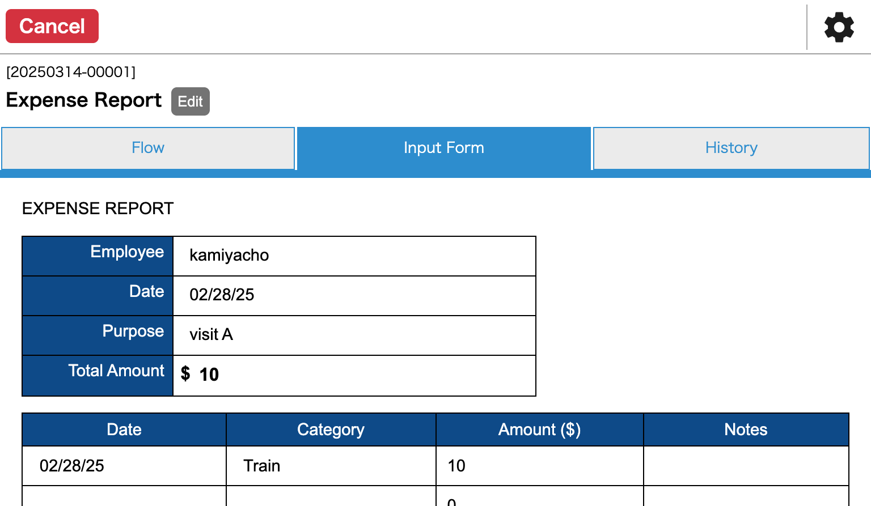The height and width of the screenshot is (506, 871).
Task: Click the Category column header
Action: [x=331, y=430]
